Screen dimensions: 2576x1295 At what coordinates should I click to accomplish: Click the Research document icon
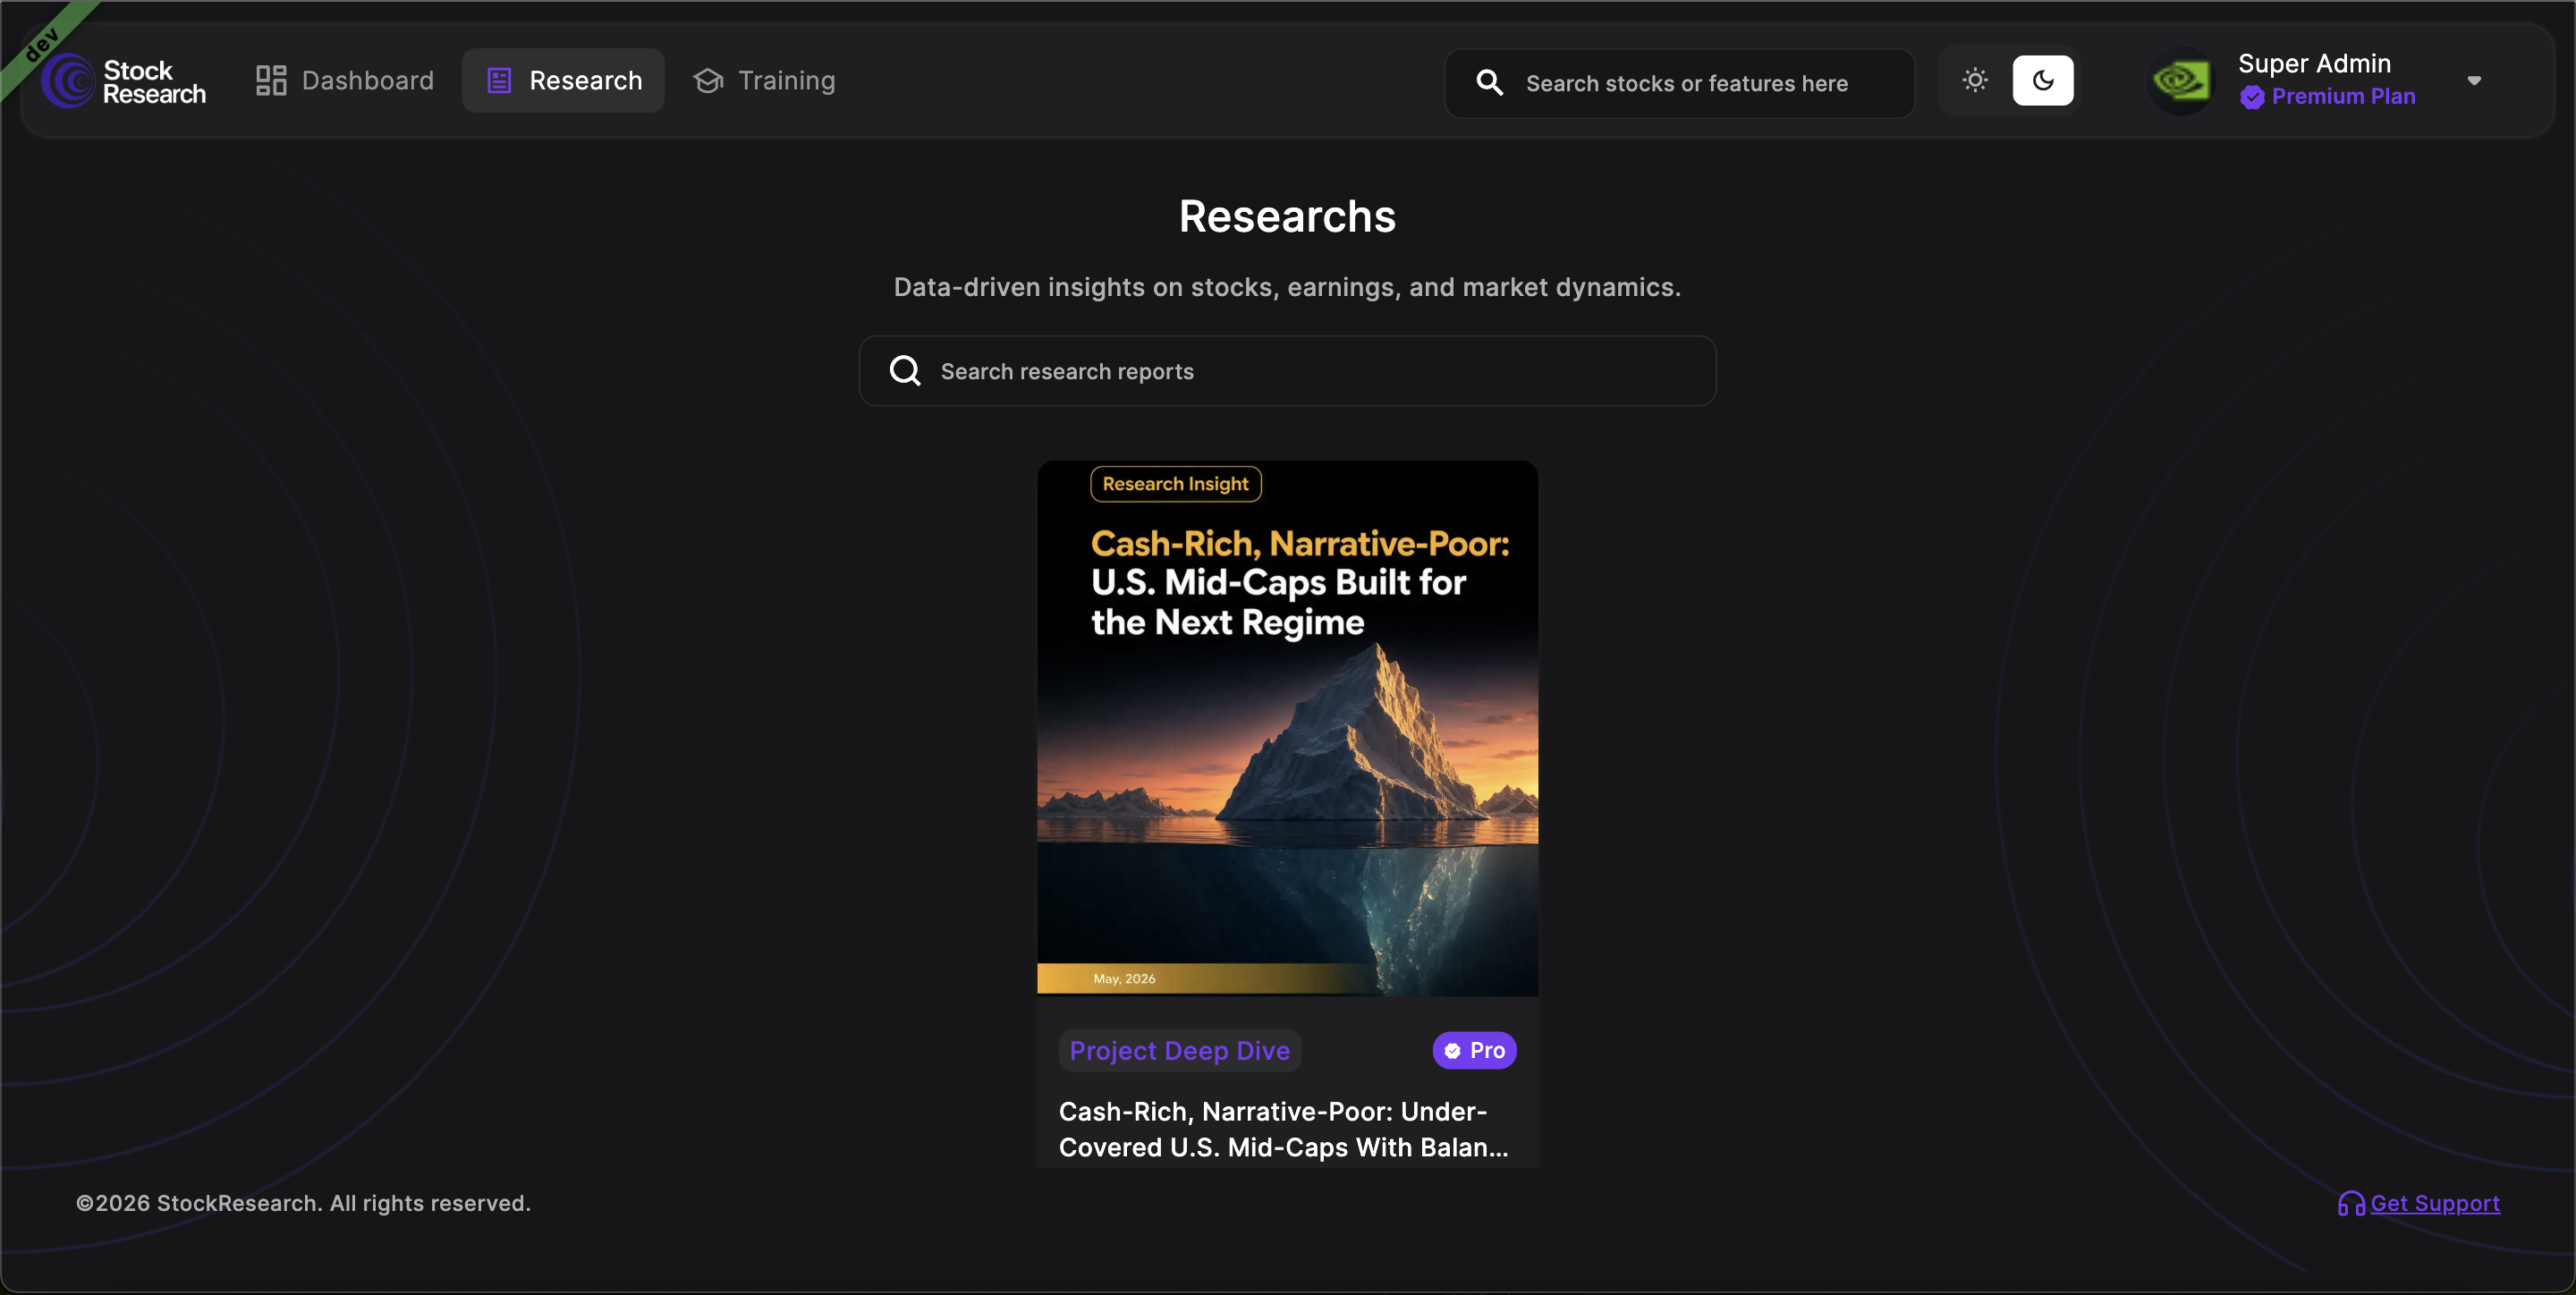point(499,81)
